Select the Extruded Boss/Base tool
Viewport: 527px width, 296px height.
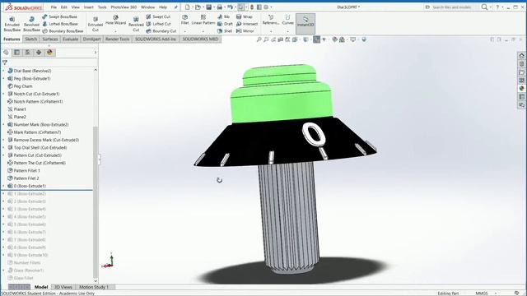pyautogui.click(x=12, y=24)
